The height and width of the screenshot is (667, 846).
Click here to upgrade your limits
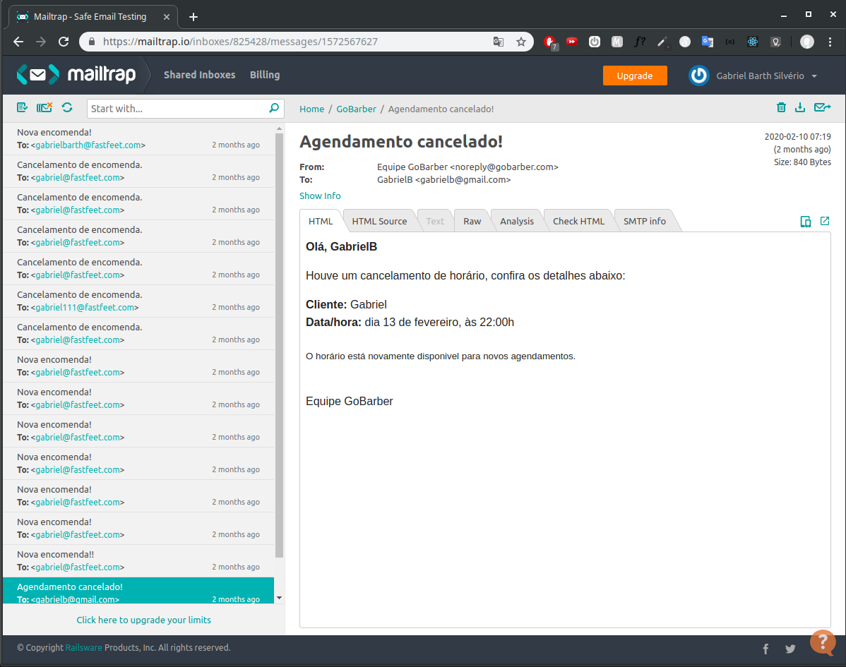(x=143, y=620)
